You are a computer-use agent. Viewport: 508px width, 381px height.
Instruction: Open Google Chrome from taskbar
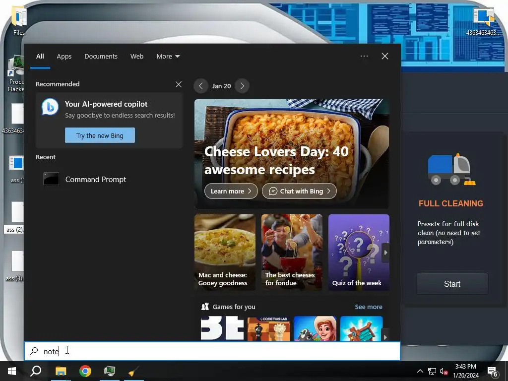coord(85,371)
